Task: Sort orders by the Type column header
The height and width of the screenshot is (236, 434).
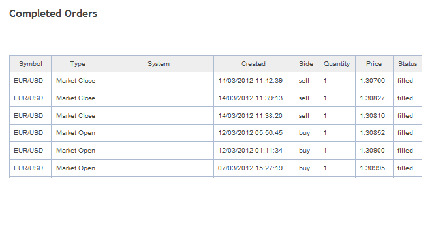Action: pos(78,64)
